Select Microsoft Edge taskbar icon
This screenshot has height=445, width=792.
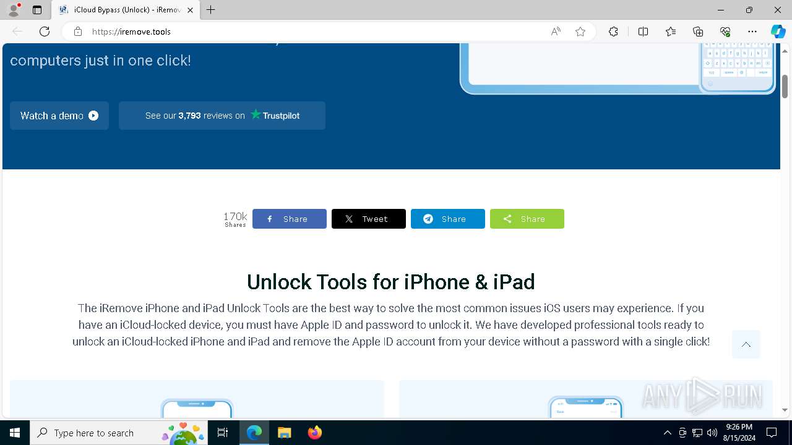pyautogui.click(x=254, y=433)
